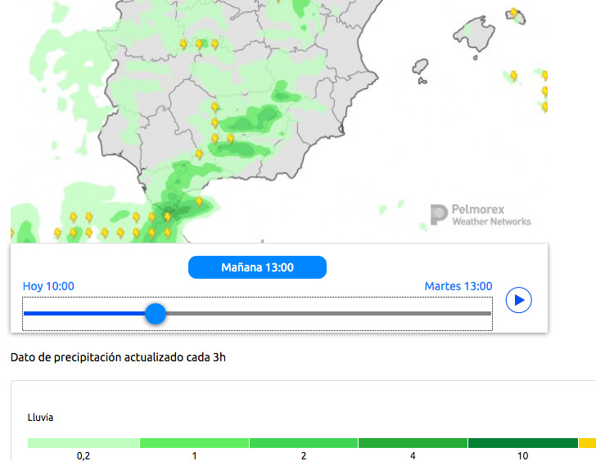Screen dimensions: 596x461
Task: Click the Pelmorex Weather Networks logo
Action: (481, 215)
